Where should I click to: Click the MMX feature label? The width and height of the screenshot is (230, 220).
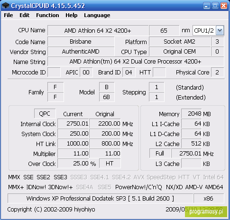click(x=14, y=177)
